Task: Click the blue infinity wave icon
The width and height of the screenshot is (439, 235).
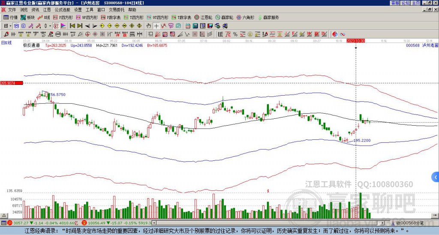Action: click(343, 34)
